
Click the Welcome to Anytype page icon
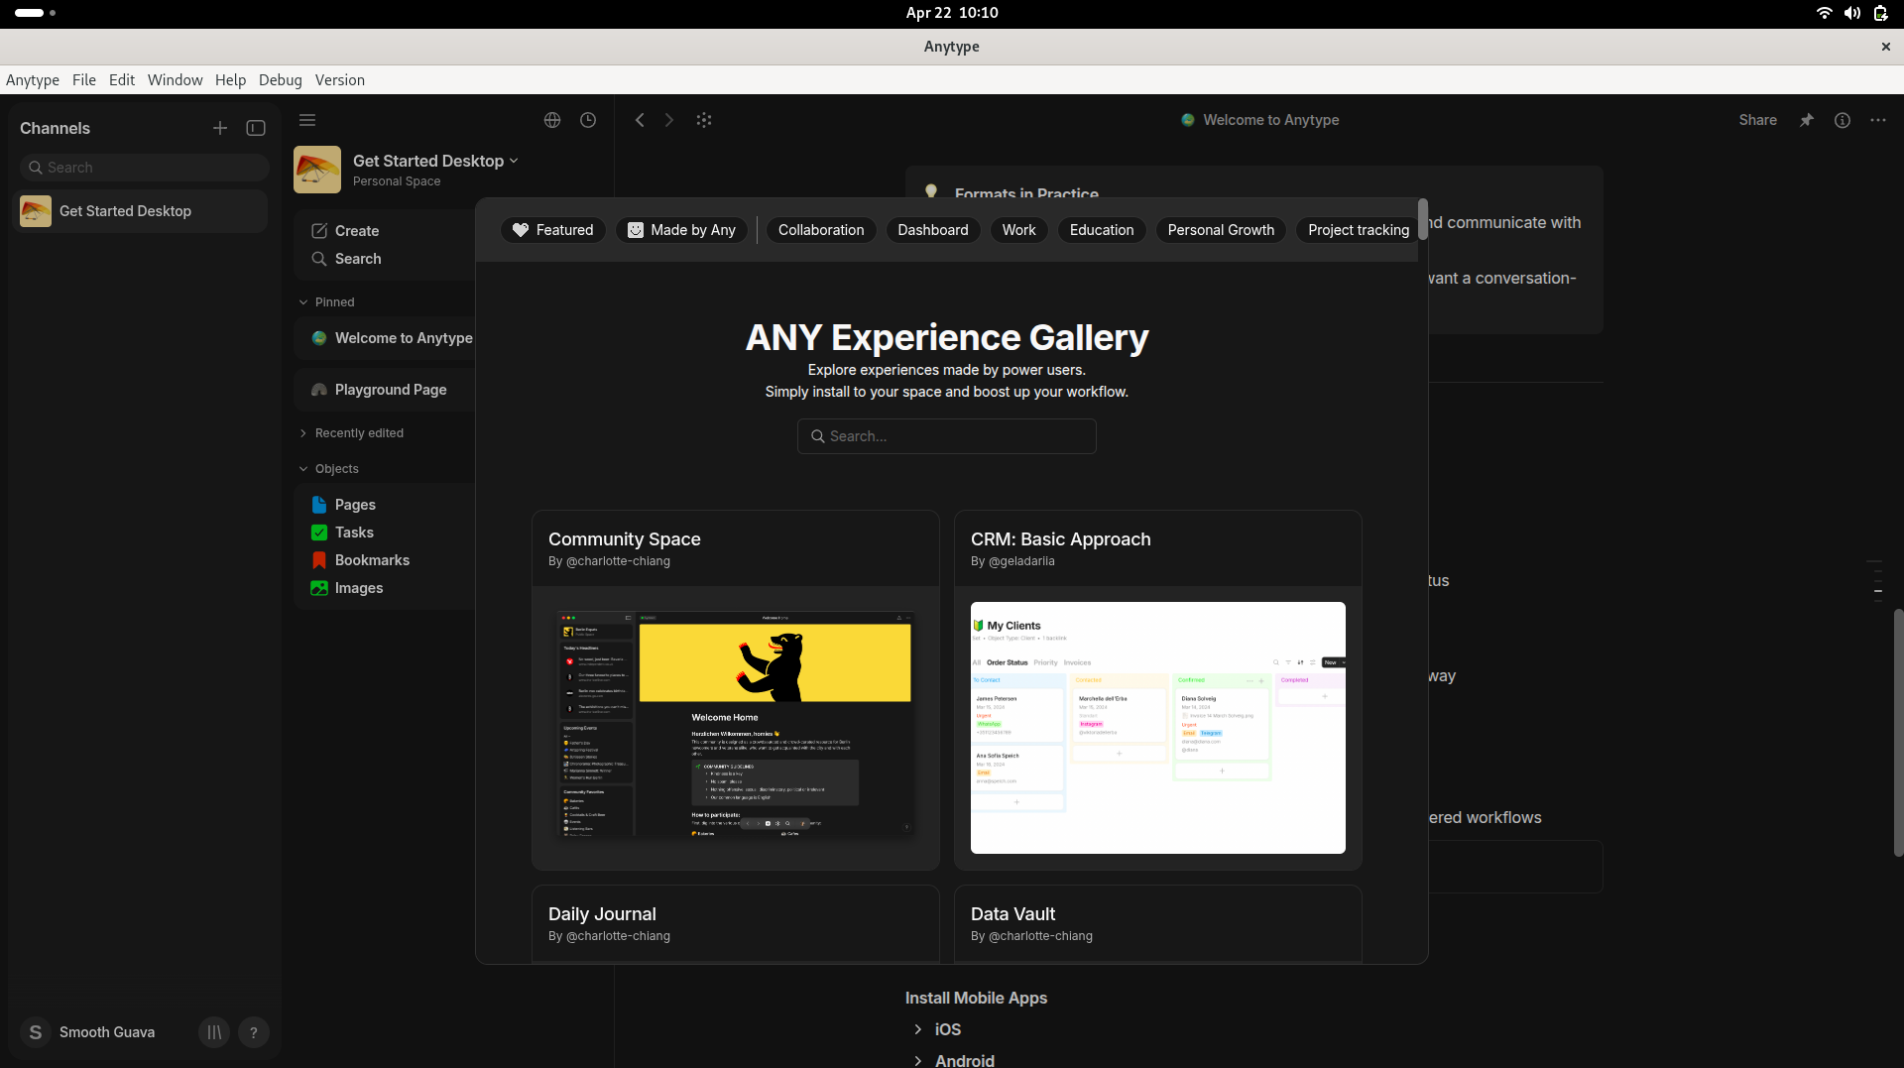pos(319,338)
